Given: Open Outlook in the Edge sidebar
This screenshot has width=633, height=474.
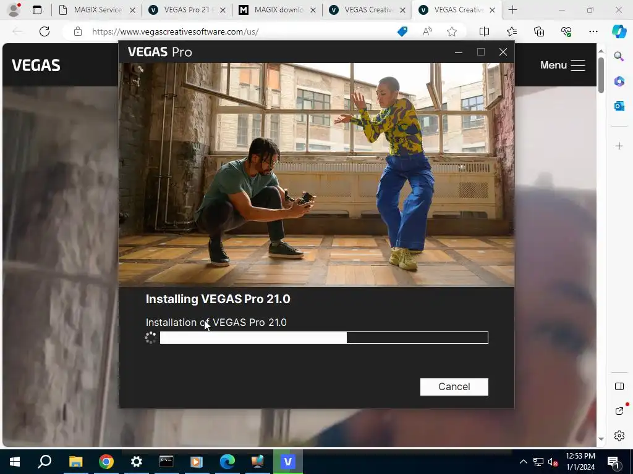Looking at the screenshot, I should coord(619,106).
